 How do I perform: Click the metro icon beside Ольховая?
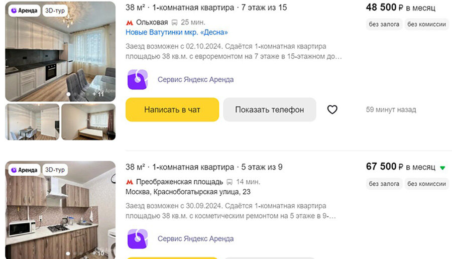click(130, 23)
